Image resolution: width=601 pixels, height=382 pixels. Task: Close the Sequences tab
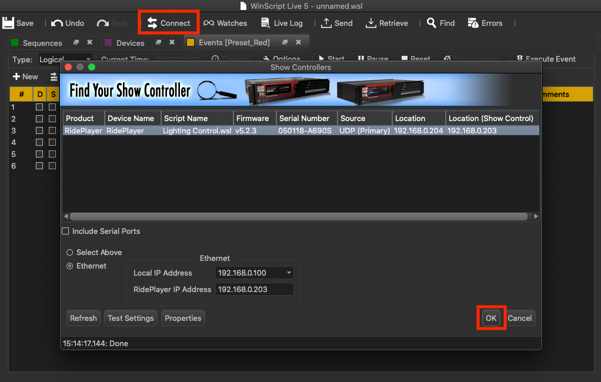[89, 42]
